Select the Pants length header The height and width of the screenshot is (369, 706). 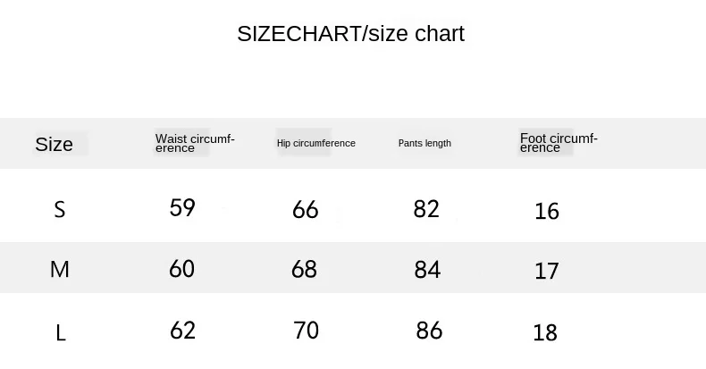424,143
